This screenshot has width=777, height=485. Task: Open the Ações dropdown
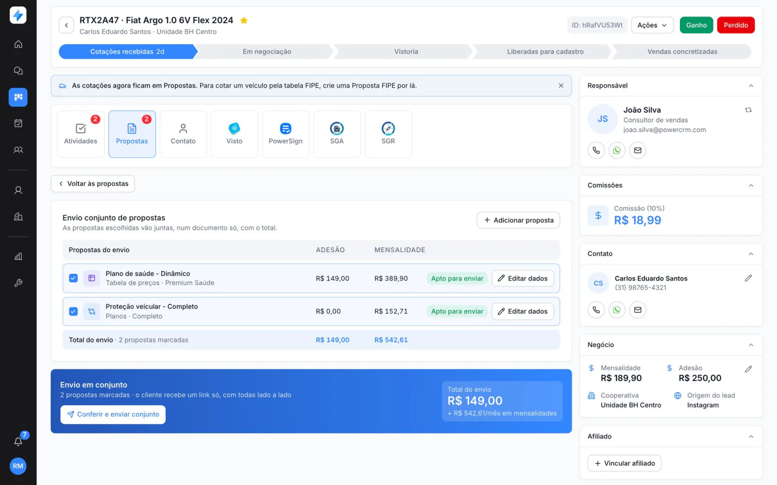pyautogui.click(x=652, y=25)
